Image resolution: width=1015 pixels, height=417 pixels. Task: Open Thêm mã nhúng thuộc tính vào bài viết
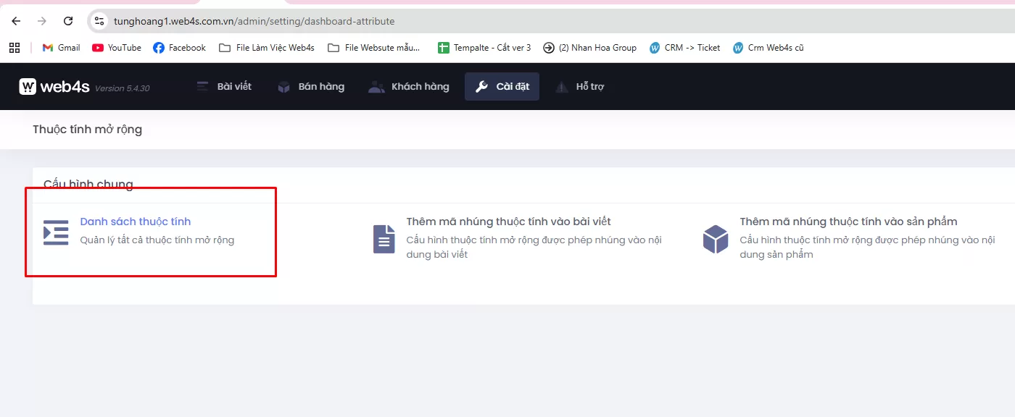coord(508,222)
